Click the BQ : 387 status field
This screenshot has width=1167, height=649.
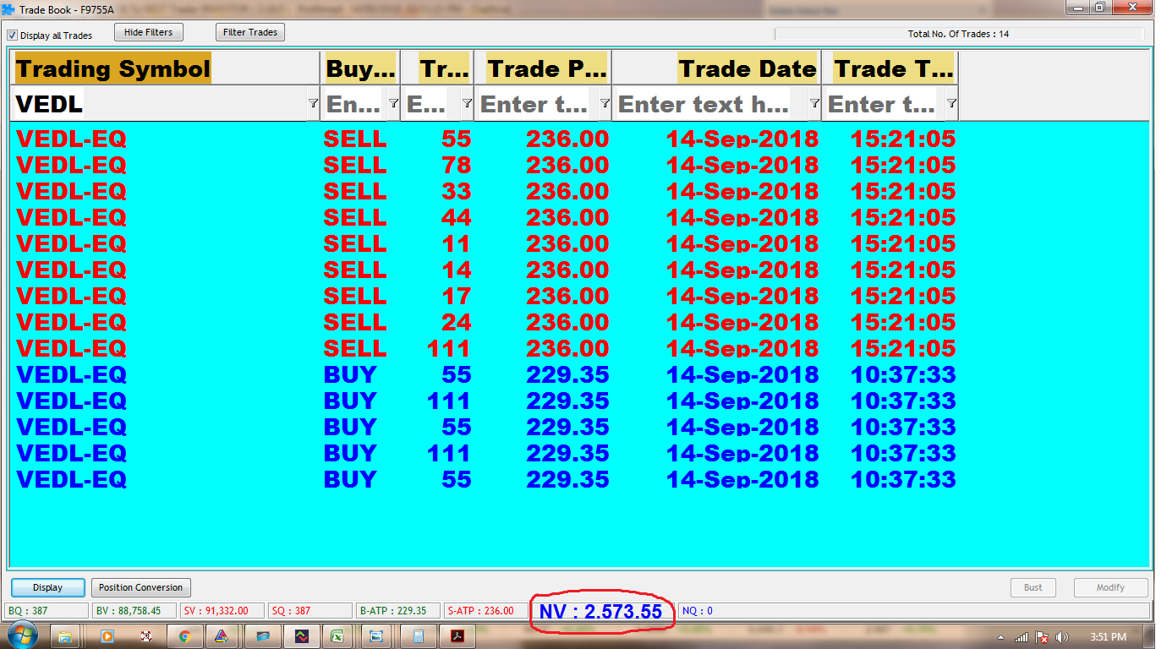pos(47,610)
